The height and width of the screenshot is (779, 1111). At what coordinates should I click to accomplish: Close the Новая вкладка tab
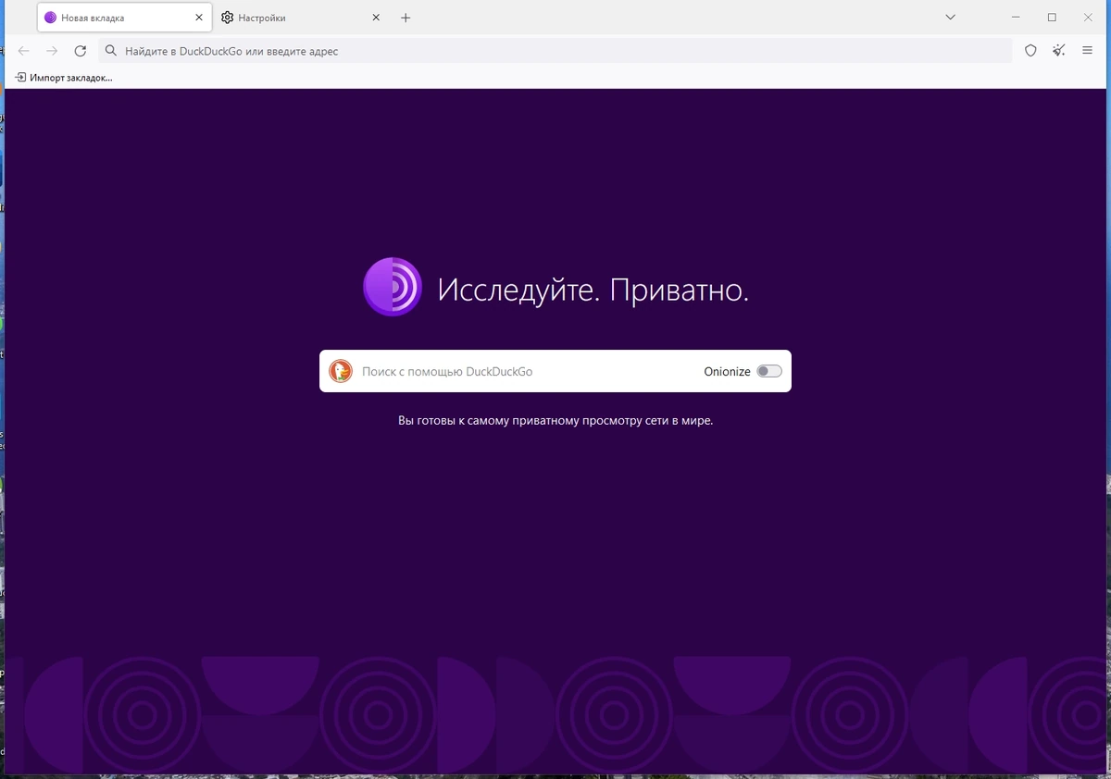(199, 18)
